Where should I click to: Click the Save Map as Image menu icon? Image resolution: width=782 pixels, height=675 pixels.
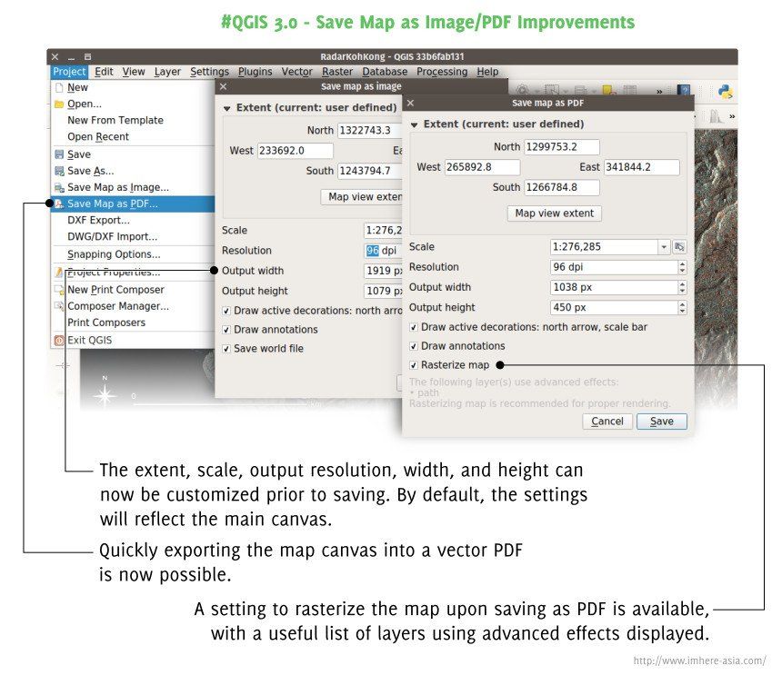click(59, 187)
